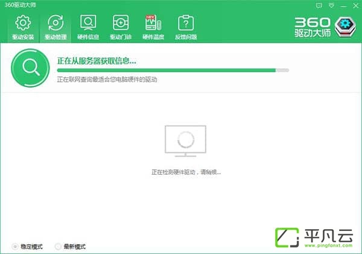
Task: Click the server info progress bar
Action: coord(173,70)
